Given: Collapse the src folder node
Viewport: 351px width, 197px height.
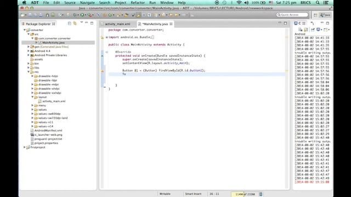Looking at the screenshot, I should point(29,34).
